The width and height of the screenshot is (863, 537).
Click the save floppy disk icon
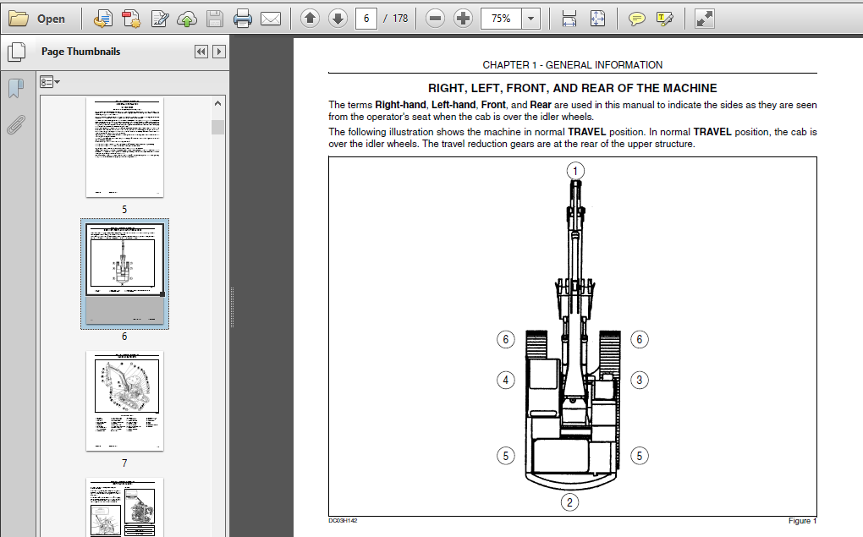tap(215, 19)
